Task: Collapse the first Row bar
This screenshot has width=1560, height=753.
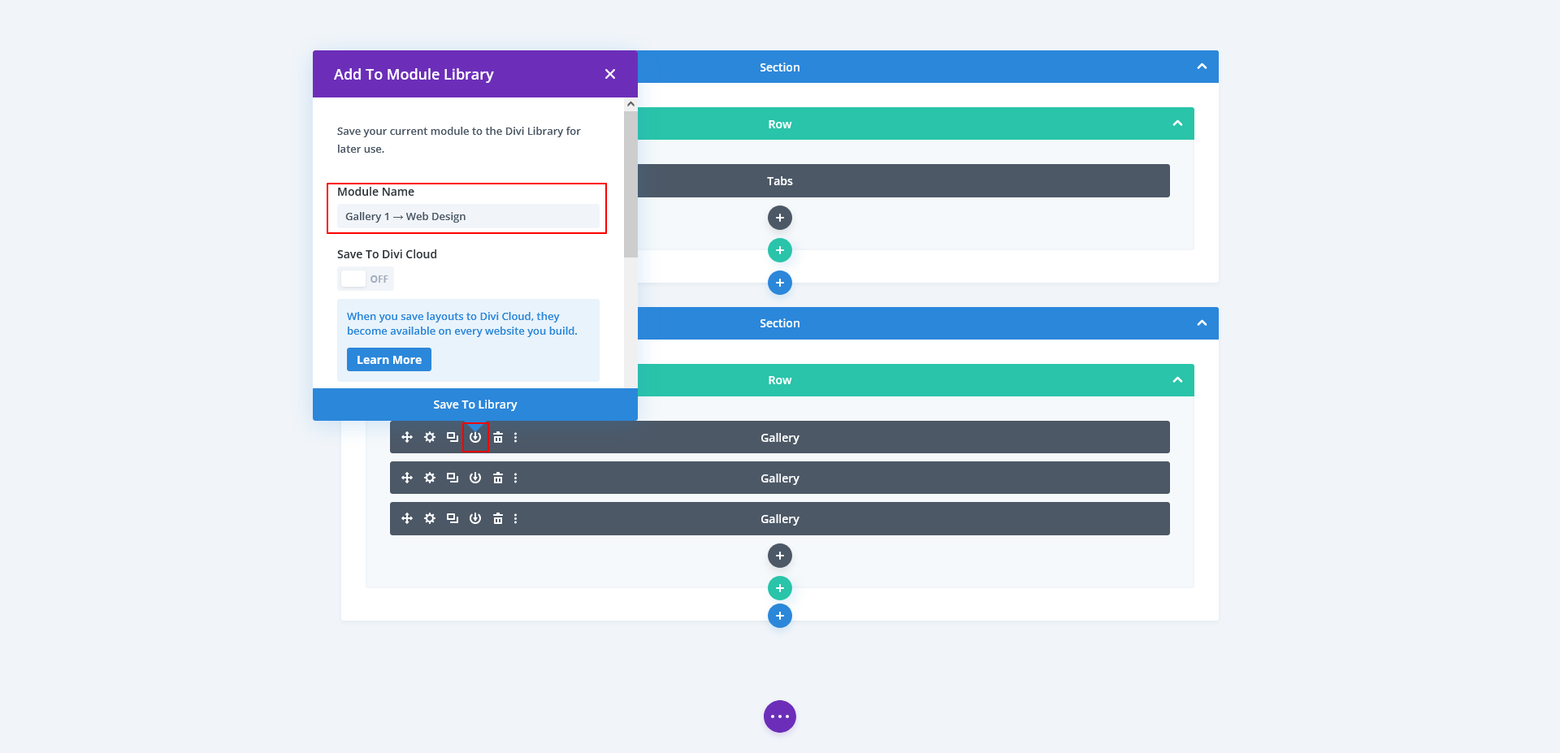Action: pyautogui.click(x=1177, y=123)
